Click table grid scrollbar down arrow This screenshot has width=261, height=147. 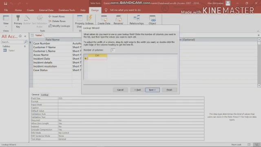pyautogui.click(x=259, y=85)
